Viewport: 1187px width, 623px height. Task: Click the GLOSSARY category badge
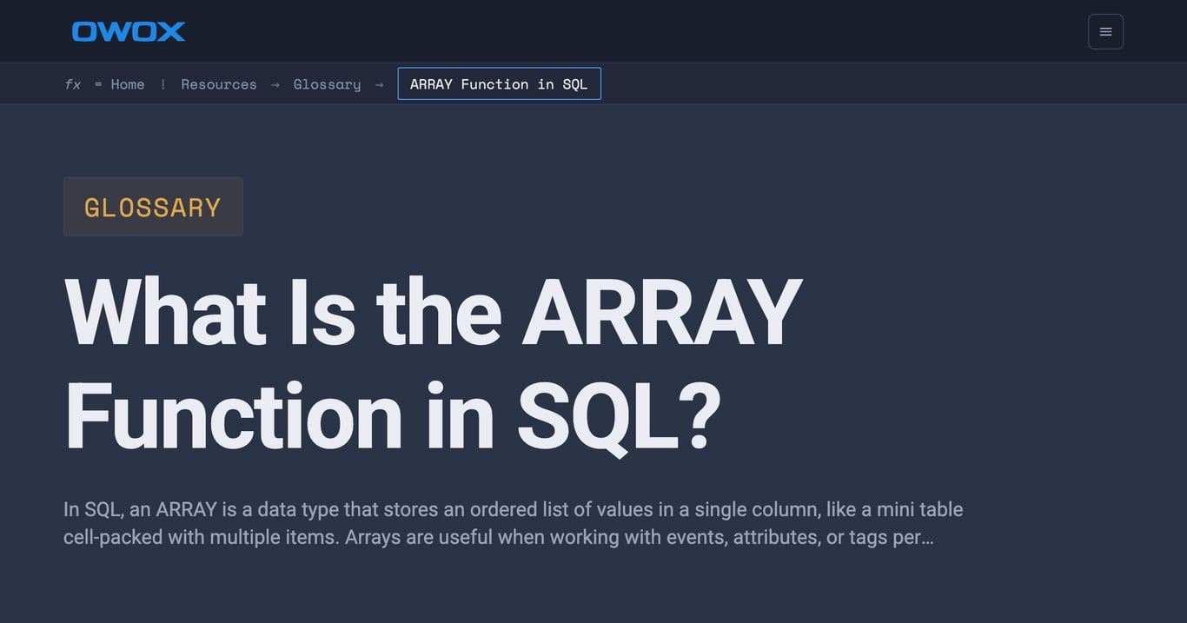(x=153, y=207)
